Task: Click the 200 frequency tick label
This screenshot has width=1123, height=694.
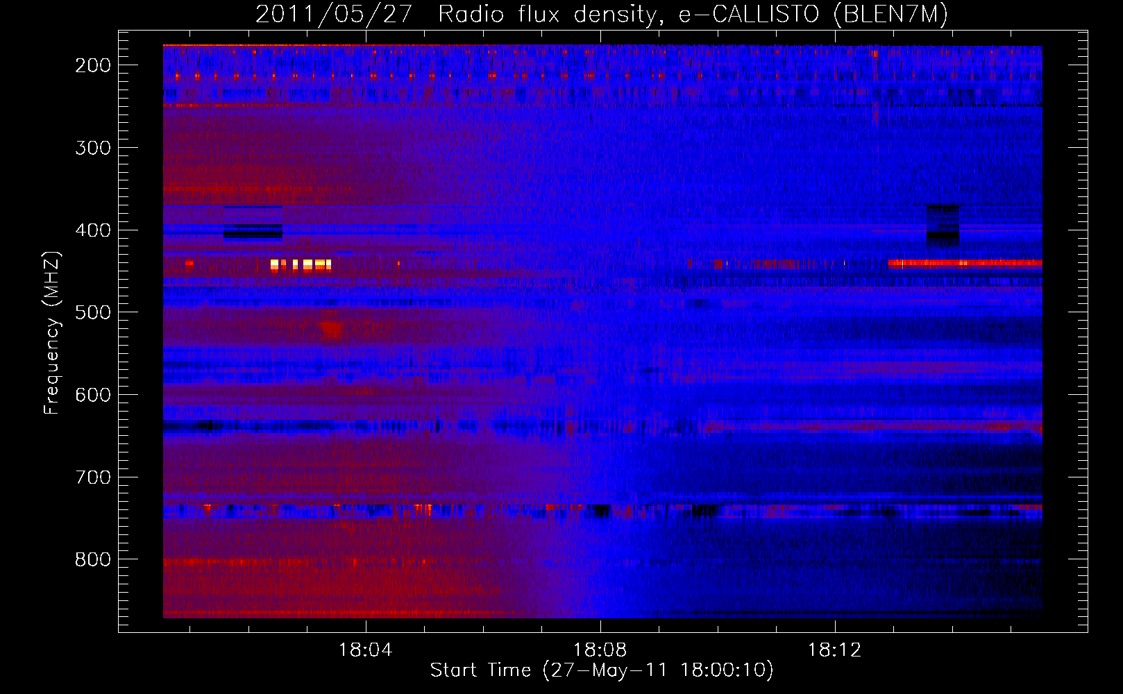Action: (93, 65)
